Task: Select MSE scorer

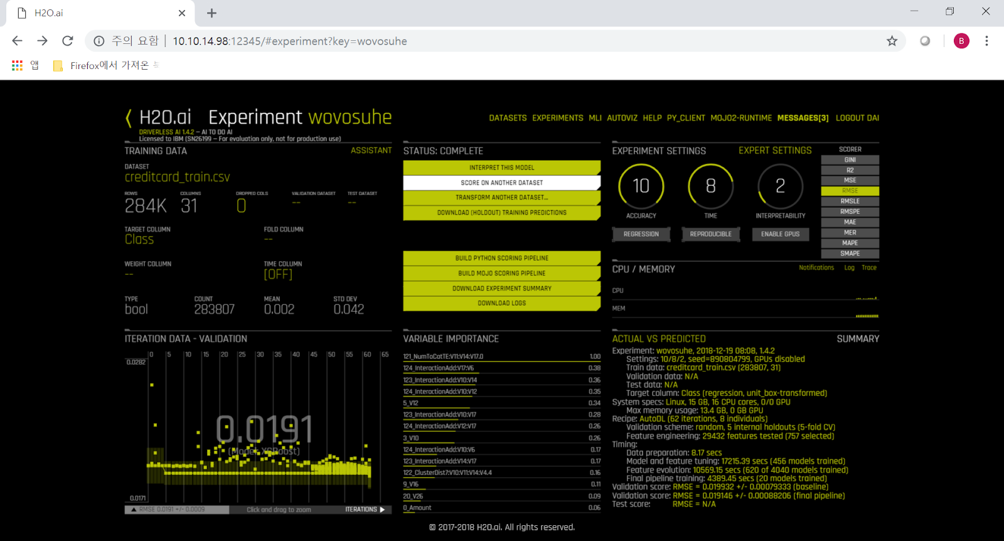Action: [x=850, y=180]
